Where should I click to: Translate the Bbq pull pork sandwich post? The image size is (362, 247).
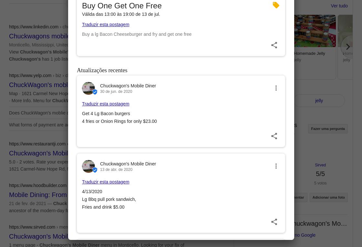click(106, 182)
